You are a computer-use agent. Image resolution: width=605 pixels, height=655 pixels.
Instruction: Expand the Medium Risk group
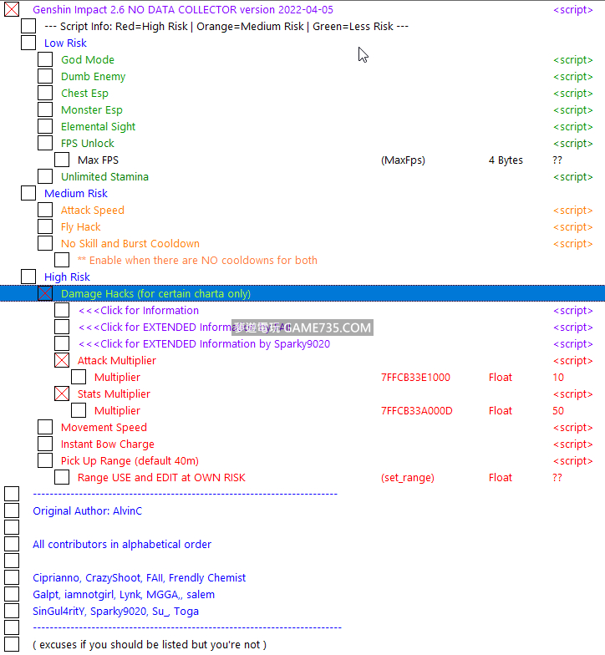coord(28,194)
